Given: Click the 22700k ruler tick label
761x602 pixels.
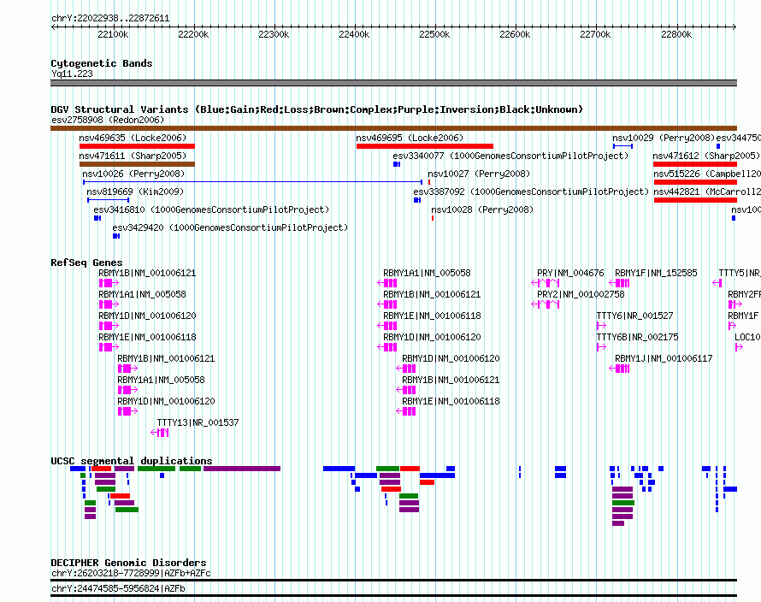Looking at the screenshot, I should click(595, 34).
